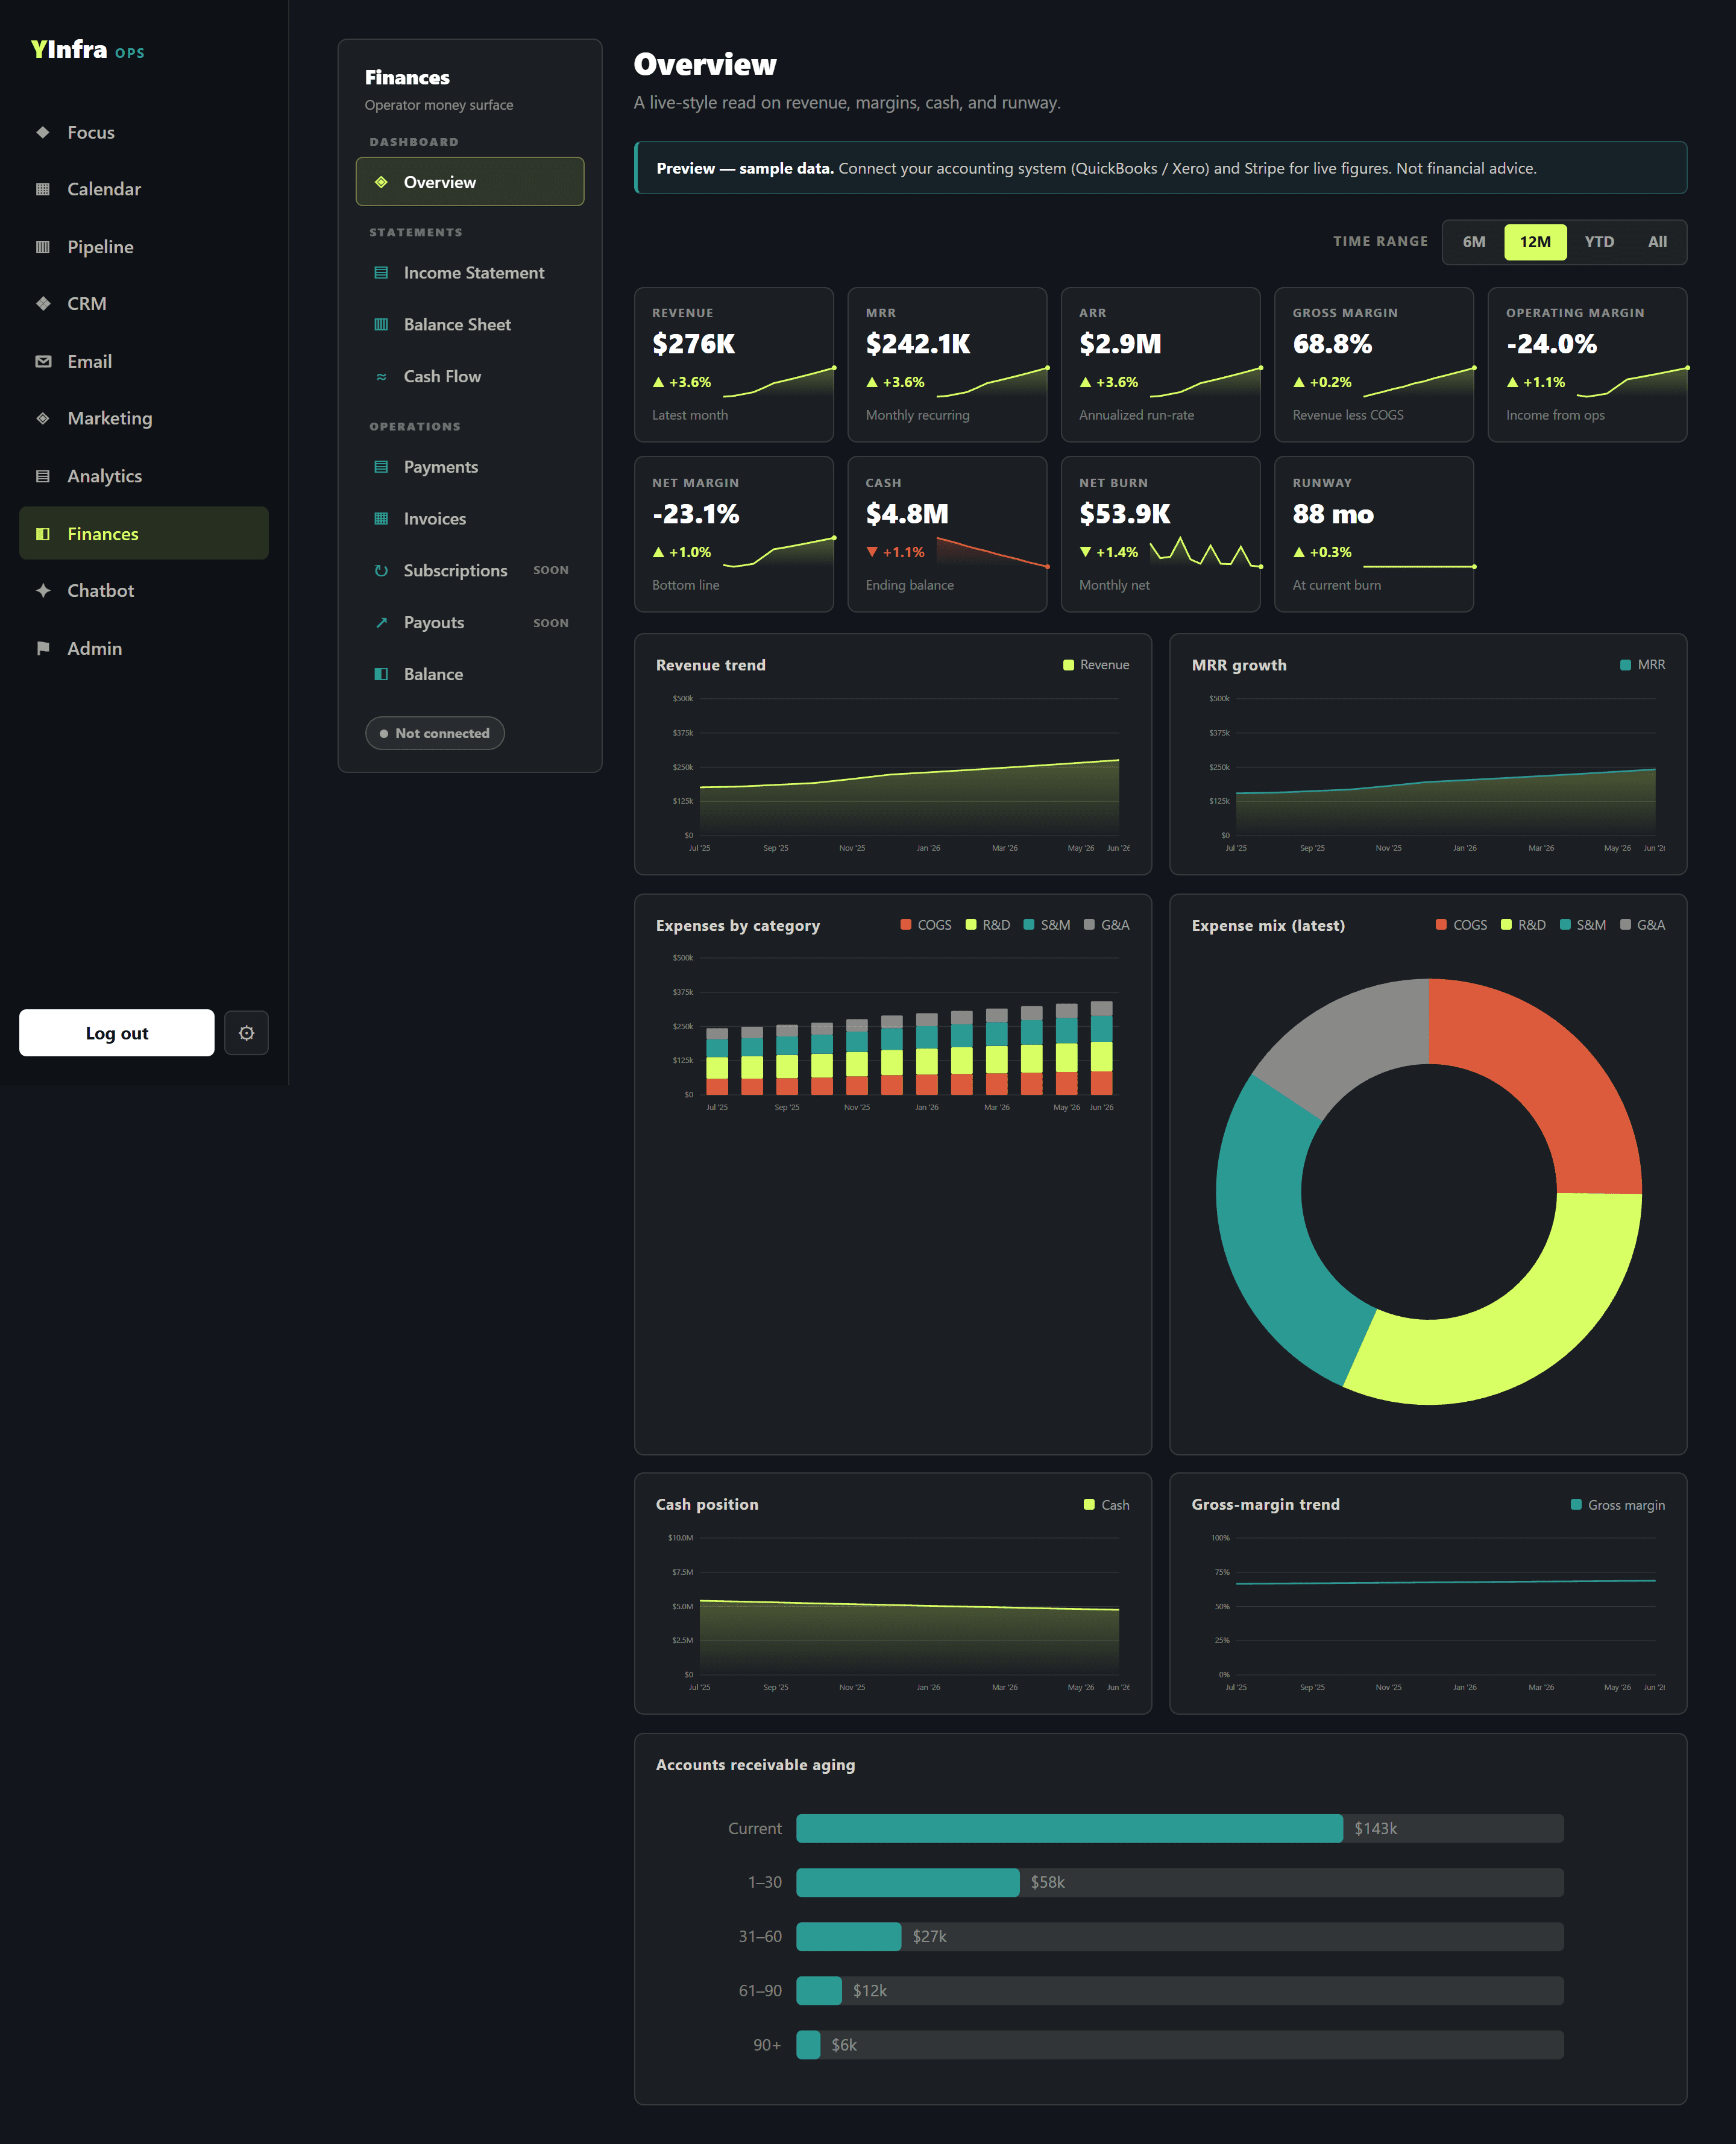Click the Balance half-square icon
The width and height of the screenshot is (1736, 2144).
click(381, 674)
